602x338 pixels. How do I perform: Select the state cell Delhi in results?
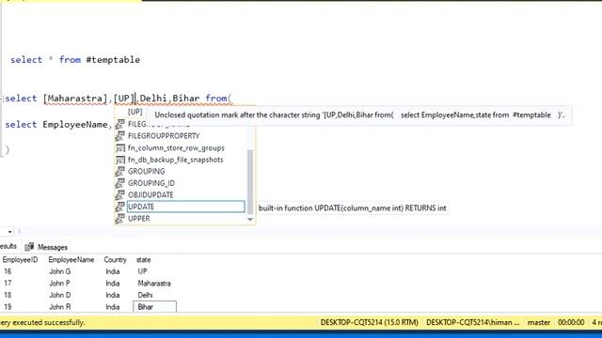pyautogui.click(x=145, y=295)
